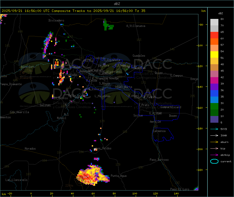Screen dimensions: 234x197
Task: Click the Bowen map label
Action: (173, 116)
